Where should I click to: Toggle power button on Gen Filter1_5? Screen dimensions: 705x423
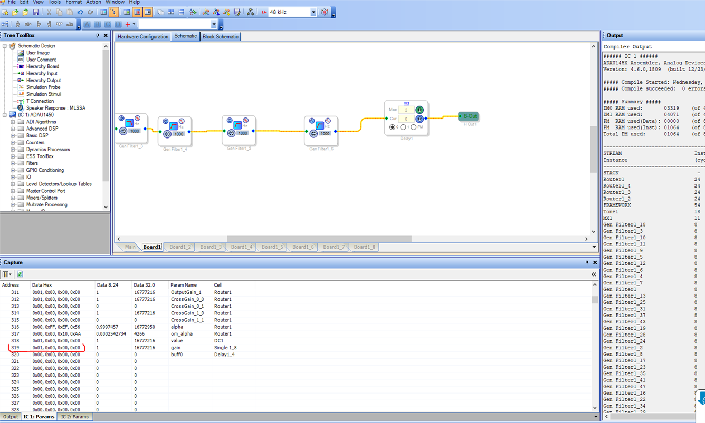tap(230, 120)
